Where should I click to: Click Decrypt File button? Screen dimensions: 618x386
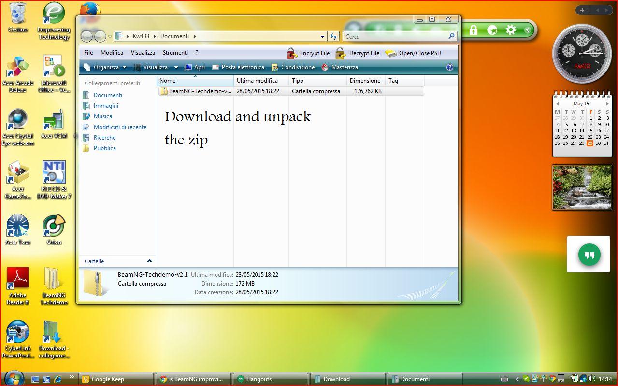pyautogui.click(x=358, y=53)
